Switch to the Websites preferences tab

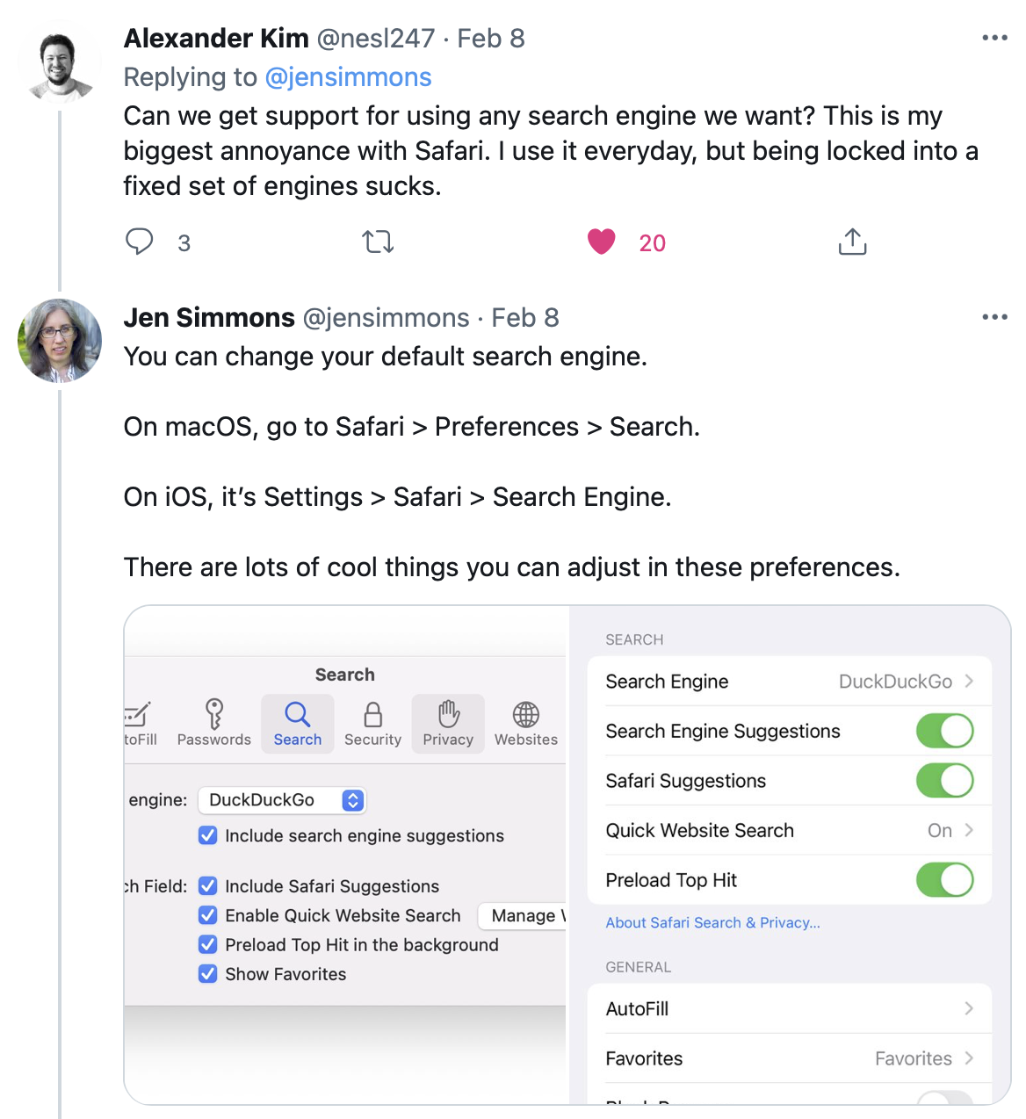coord(526,724)
